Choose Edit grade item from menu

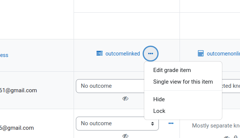pyautogui.click(x=172, y=70)
